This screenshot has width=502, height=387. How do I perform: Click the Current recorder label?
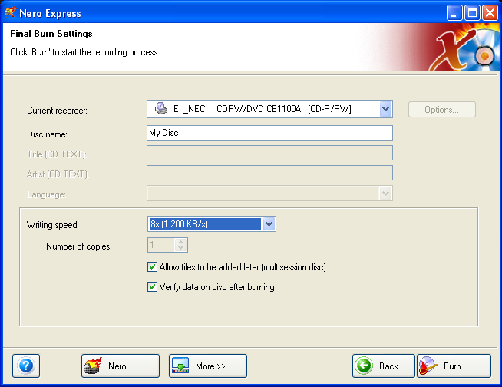57,111
